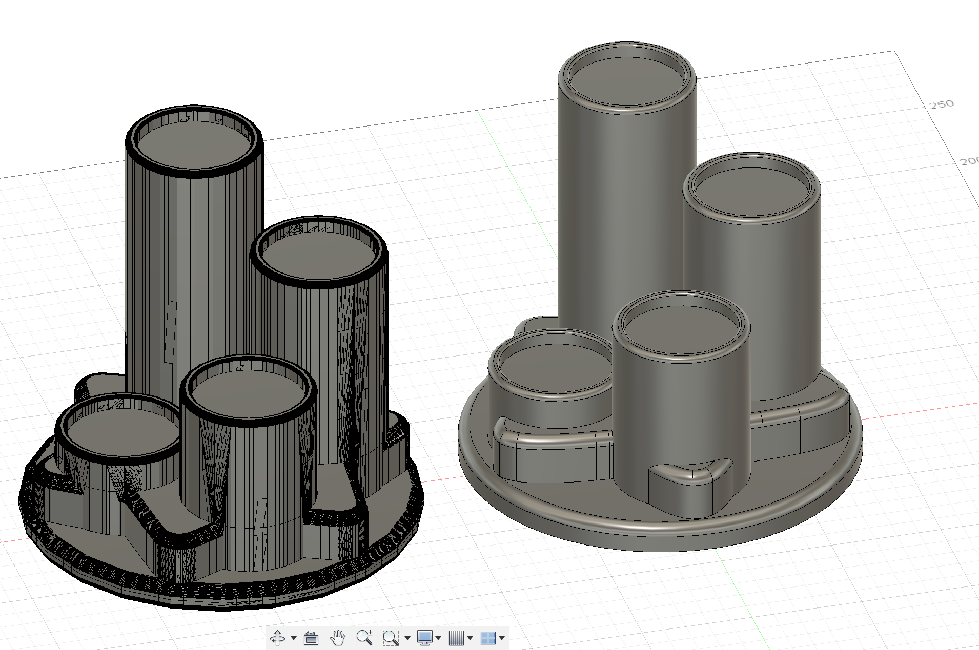The height and width of the screenshot is (650, 979).
Task: Click the Grid and Snaps icon
Action: (x=456, y=638)
